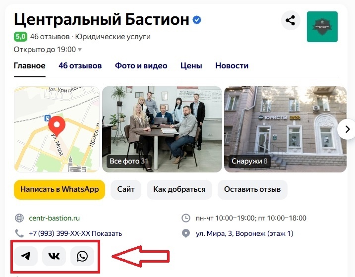Reveal the phone number via Показать
This screenshot has width=355, height=277.
(107, 233)
